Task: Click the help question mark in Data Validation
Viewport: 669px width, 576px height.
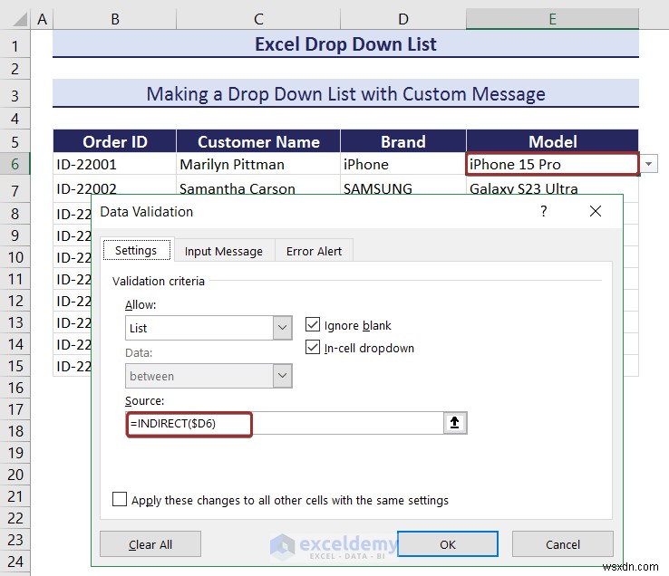Action: tap(544, 211)
